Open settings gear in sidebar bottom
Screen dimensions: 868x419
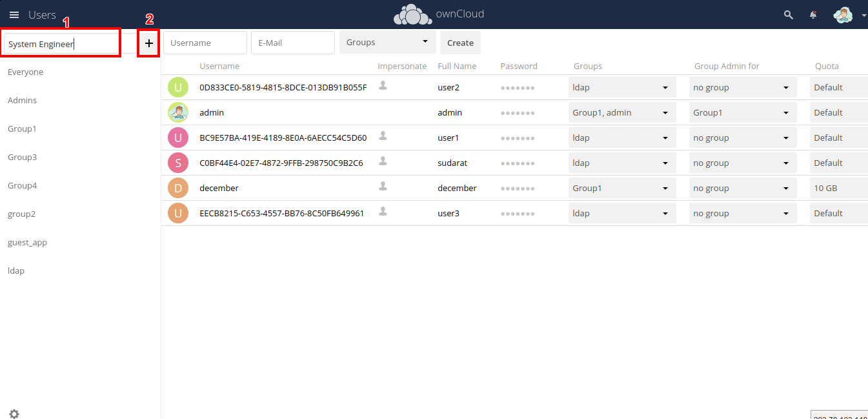pyautogui.click(x=14, y=414)
